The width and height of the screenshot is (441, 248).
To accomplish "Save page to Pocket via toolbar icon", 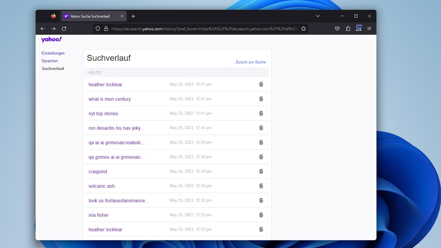I will 337,29.
